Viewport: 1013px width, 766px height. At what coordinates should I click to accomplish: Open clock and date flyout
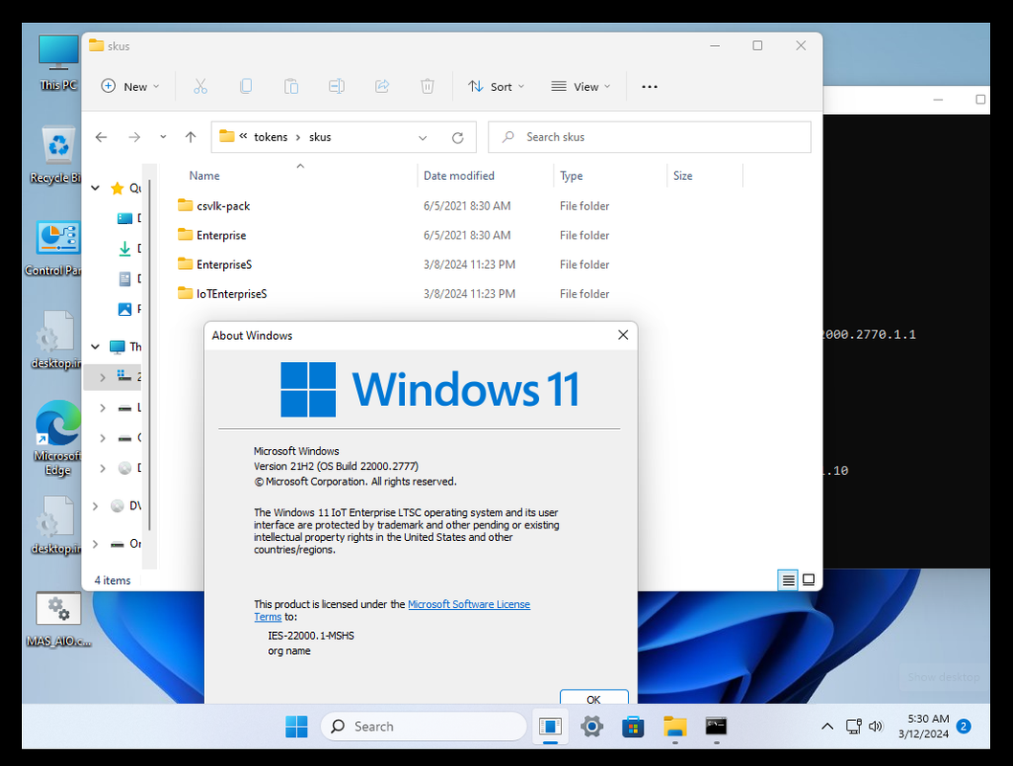[924, 727]
